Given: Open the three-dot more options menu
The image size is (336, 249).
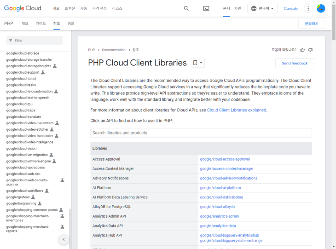Looking at the screenshot, I should coord(308,8).
